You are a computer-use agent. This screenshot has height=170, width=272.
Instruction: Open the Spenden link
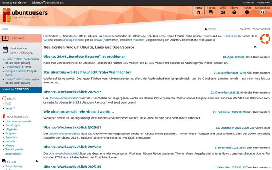[x=11, y=138]
